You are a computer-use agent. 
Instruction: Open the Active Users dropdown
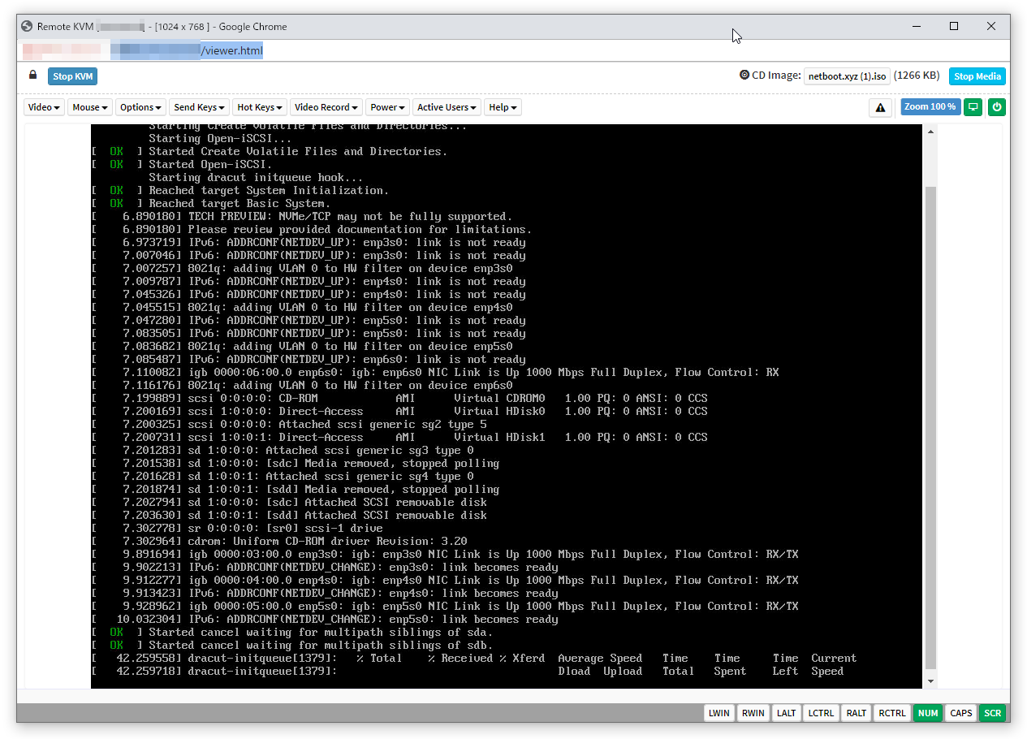click(447, 106)
